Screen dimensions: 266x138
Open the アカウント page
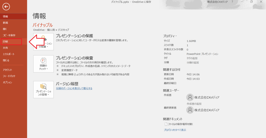[x=14, y=70]
